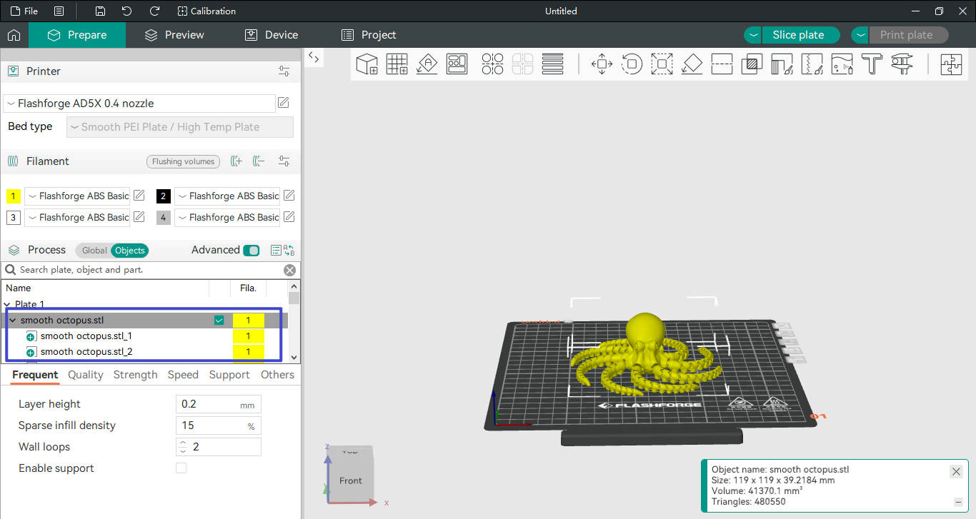Click the Flushing volumes button

click(183, 161)
